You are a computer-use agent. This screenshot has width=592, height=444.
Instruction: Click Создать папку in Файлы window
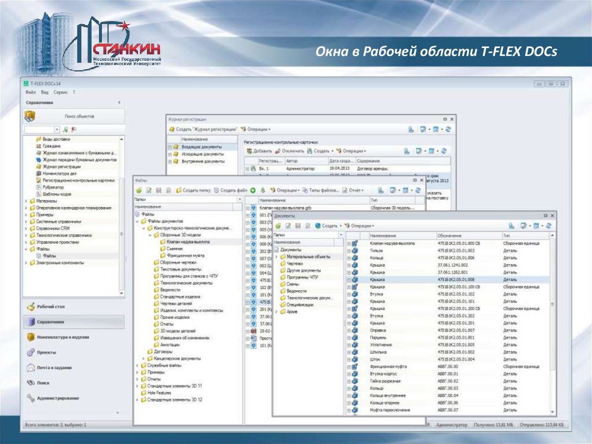tap(193, 190)
